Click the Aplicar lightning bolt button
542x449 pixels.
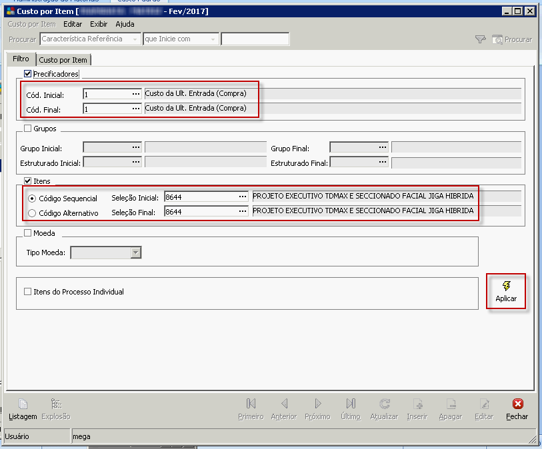click(x=506, y=291)
